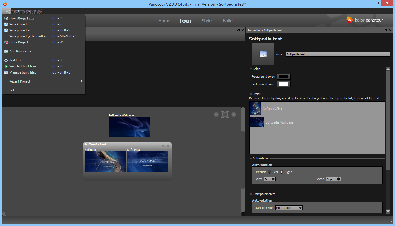Undock the Properties panel

tap(386, 30)
